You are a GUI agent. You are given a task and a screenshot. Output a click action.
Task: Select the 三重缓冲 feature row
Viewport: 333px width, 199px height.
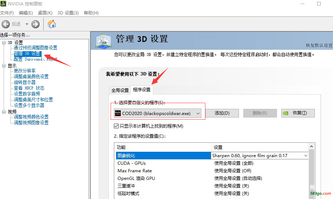pyautogui.click(x=163, y=186)
